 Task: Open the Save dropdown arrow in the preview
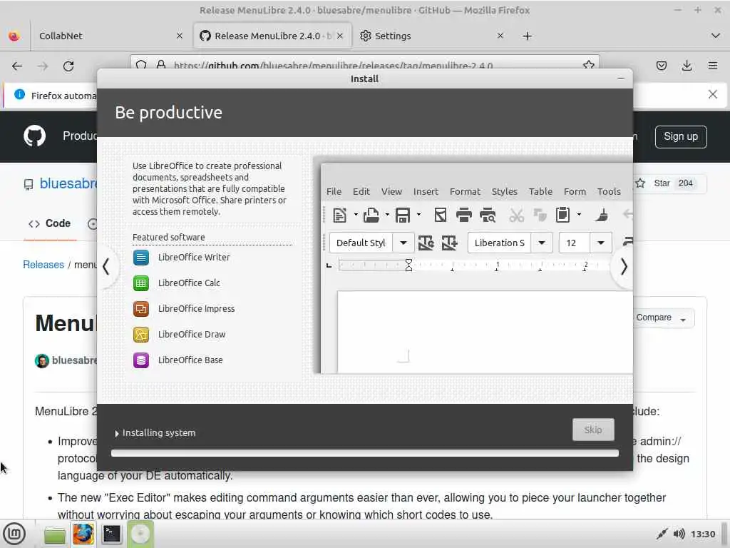[418, 215]
